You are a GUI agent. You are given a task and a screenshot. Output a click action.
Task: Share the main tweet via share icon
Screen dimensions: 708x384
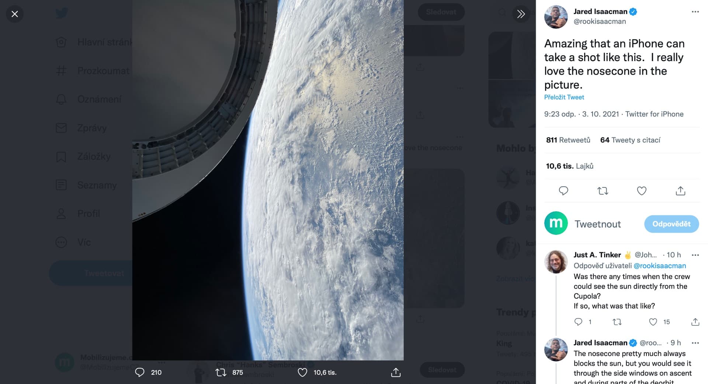[680, 191]
